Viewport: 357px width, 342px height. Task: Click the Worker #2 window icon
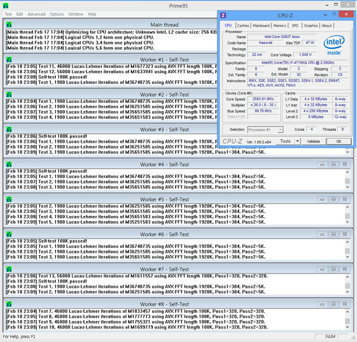coord(9,95)
